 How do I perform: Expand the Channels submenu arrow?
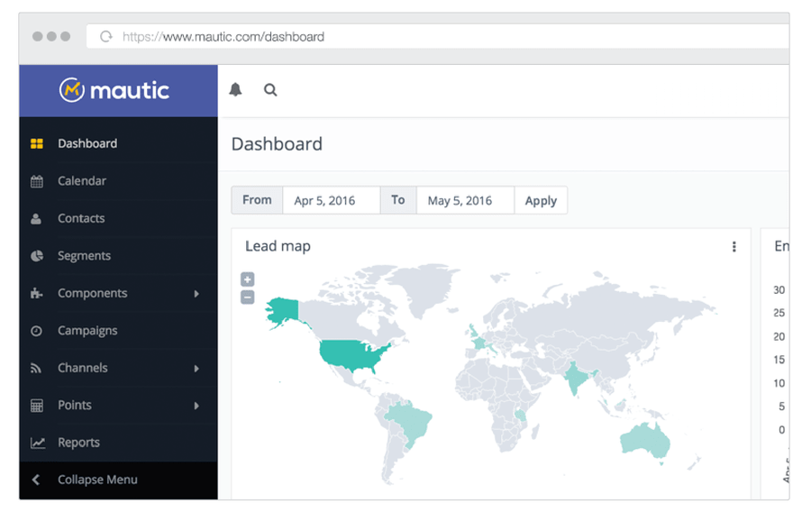click(x=196, y=369)
